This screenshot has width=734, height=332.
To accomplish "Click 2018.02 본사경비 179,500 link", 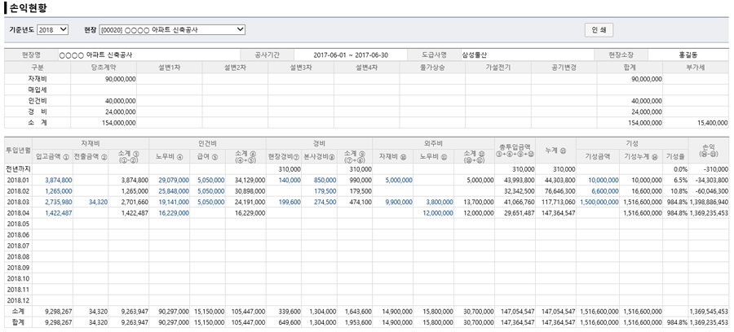I will tap(324, 190).
